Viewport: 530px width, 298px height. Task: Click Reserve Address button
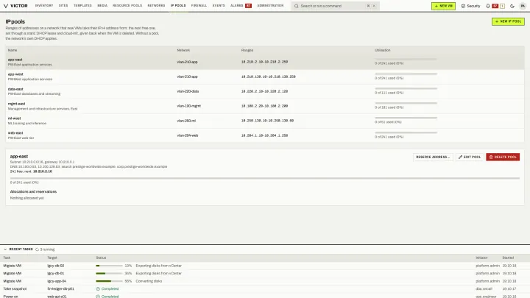pyautogui.click(x=433, y=157)
